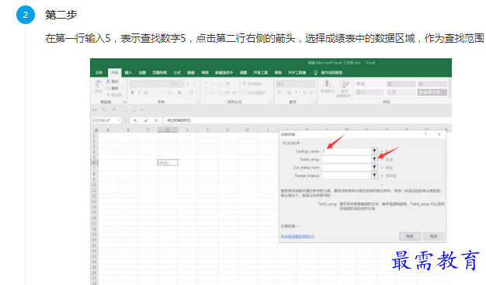Click the Lookup_value input field

[346, 151]
